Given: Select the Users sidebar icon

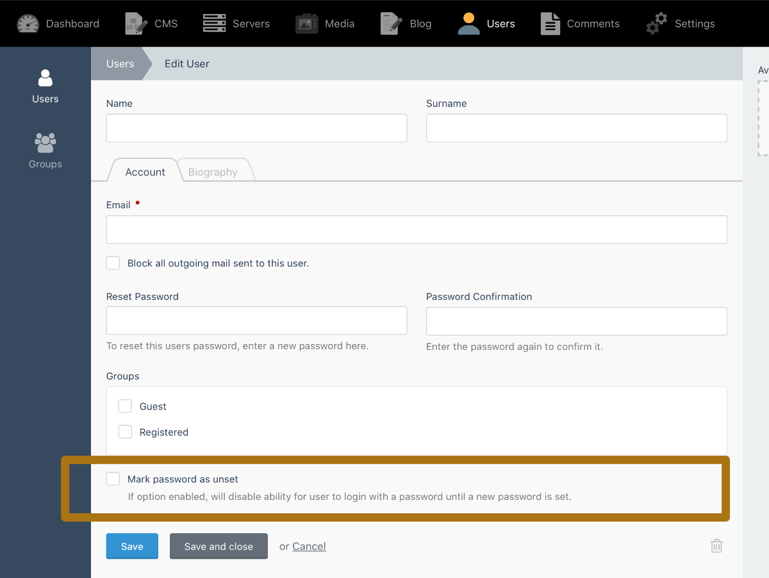Looking at the screenshot, I should pos(45,78).
